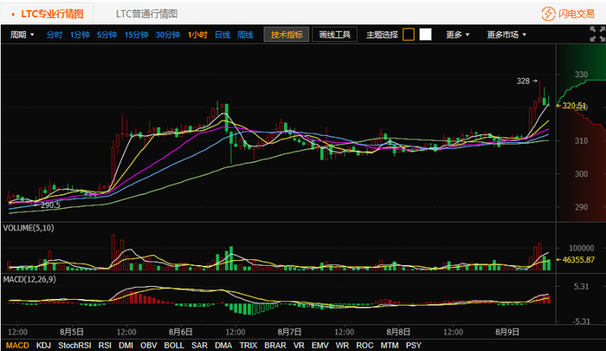Select the BOLL indicator

pyautogui.click(x=174, y=345)
